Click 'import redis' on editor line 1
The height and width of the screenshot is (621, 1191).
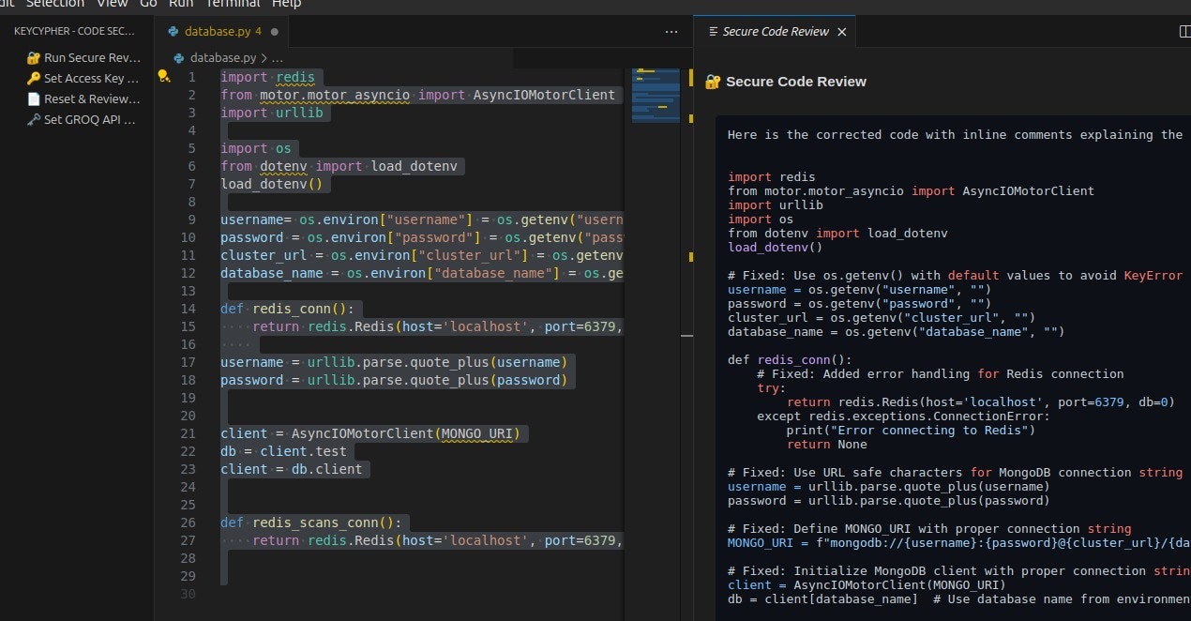[268, 77]
